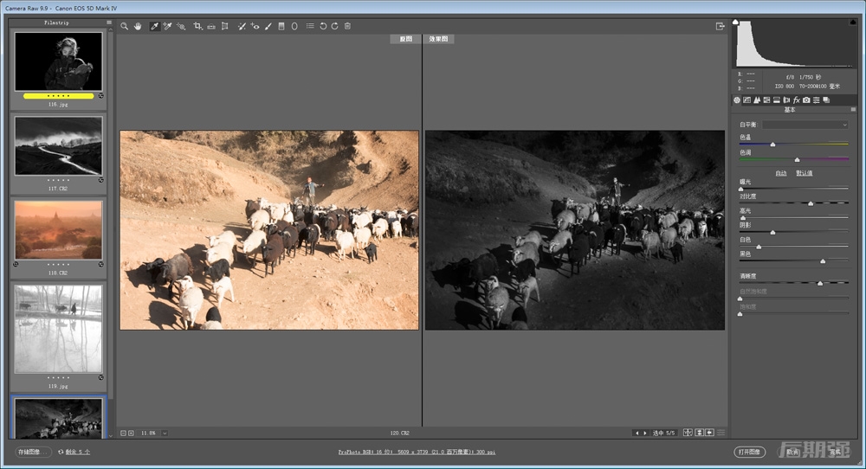The width and height of the screenshot is (866, 469).
Task: Select the 118.CR2 sunset temple thumbnail
Action: point(59,230)
